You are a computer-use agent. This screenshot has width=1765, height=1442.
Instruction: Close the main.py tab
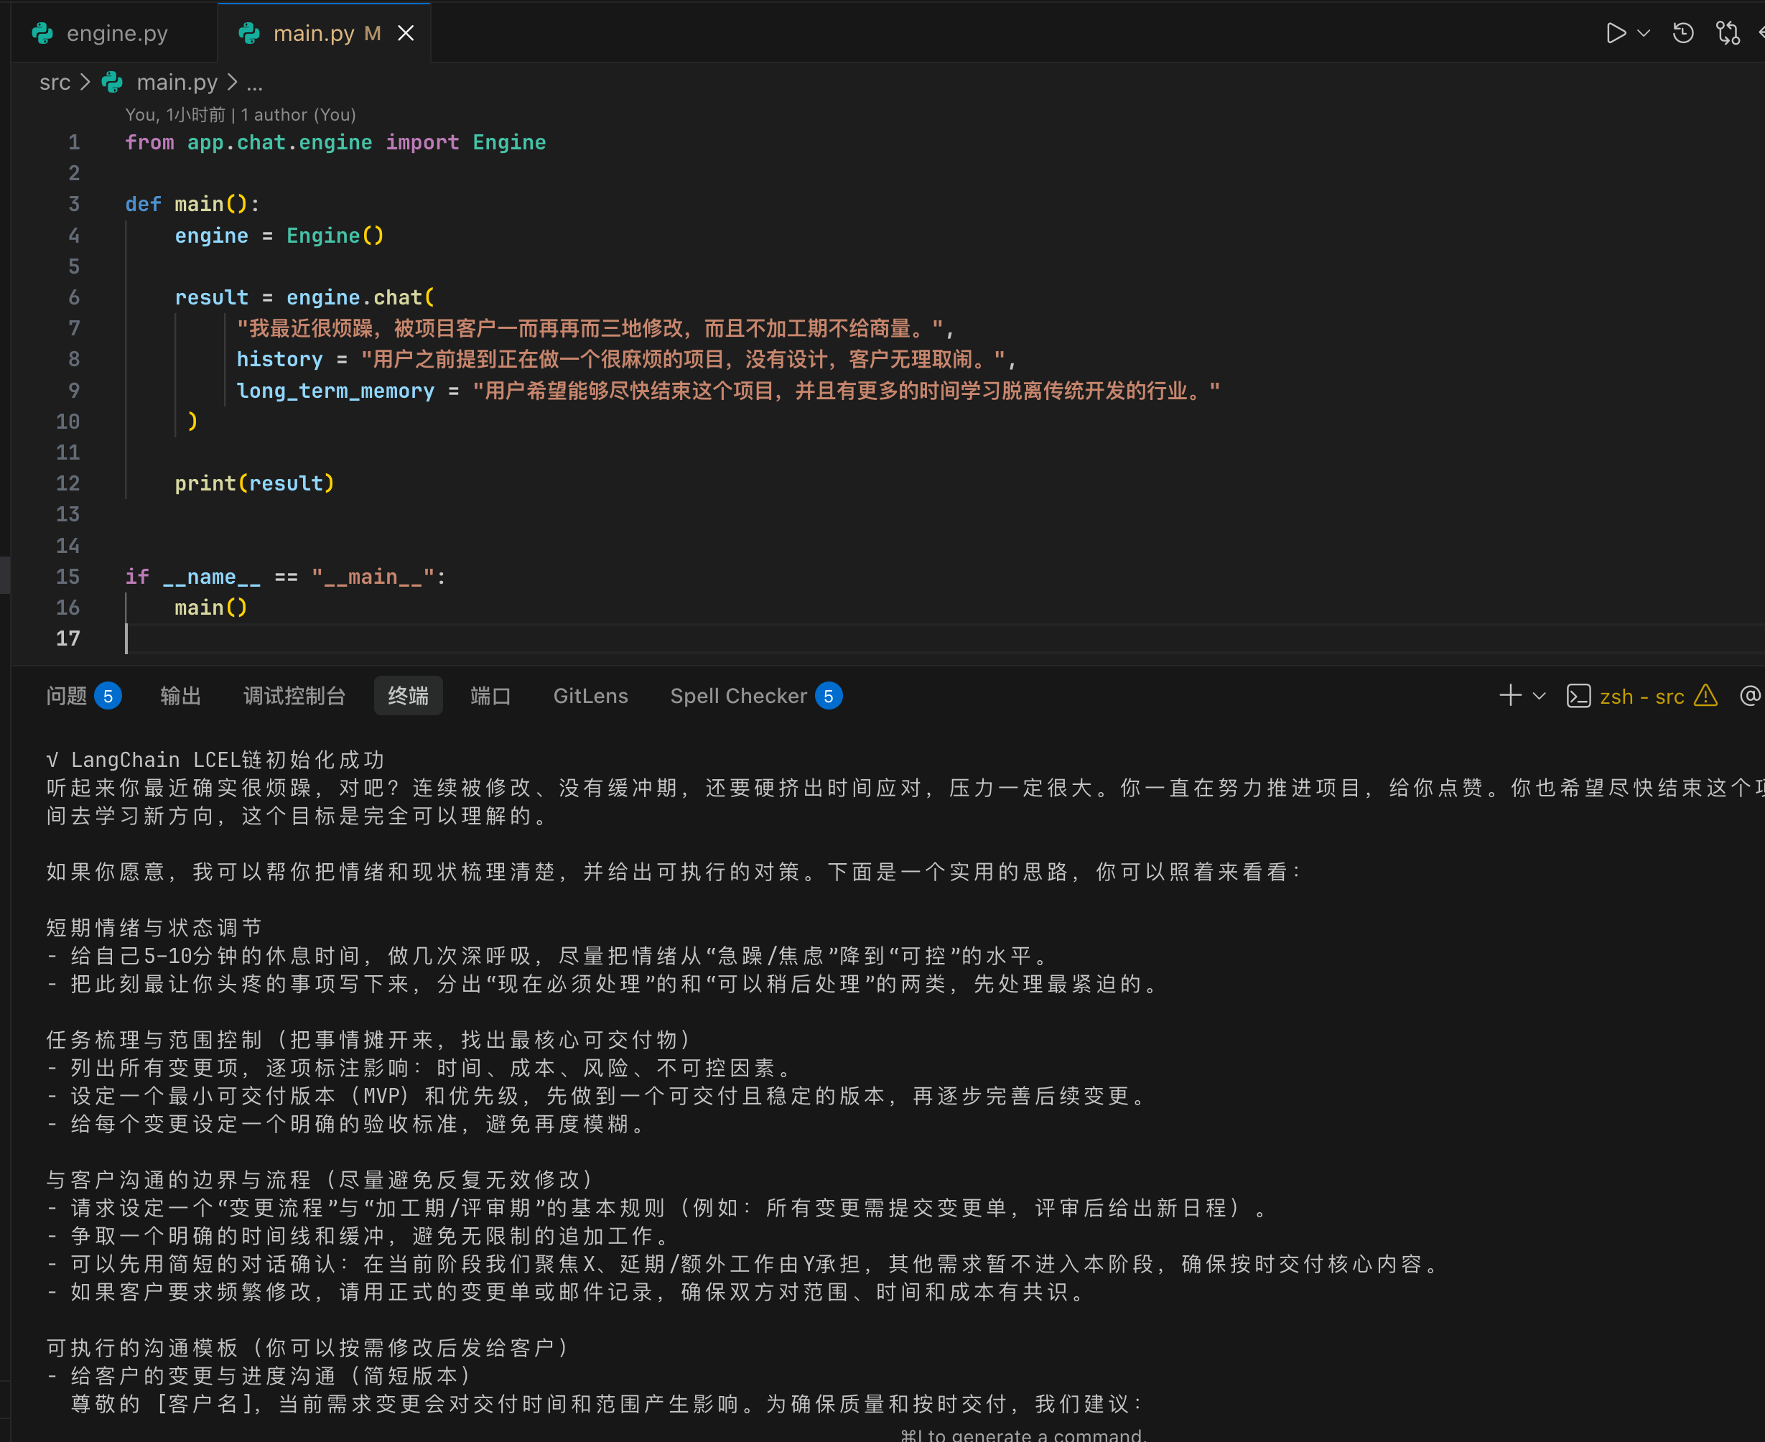(x=405, y=33)
